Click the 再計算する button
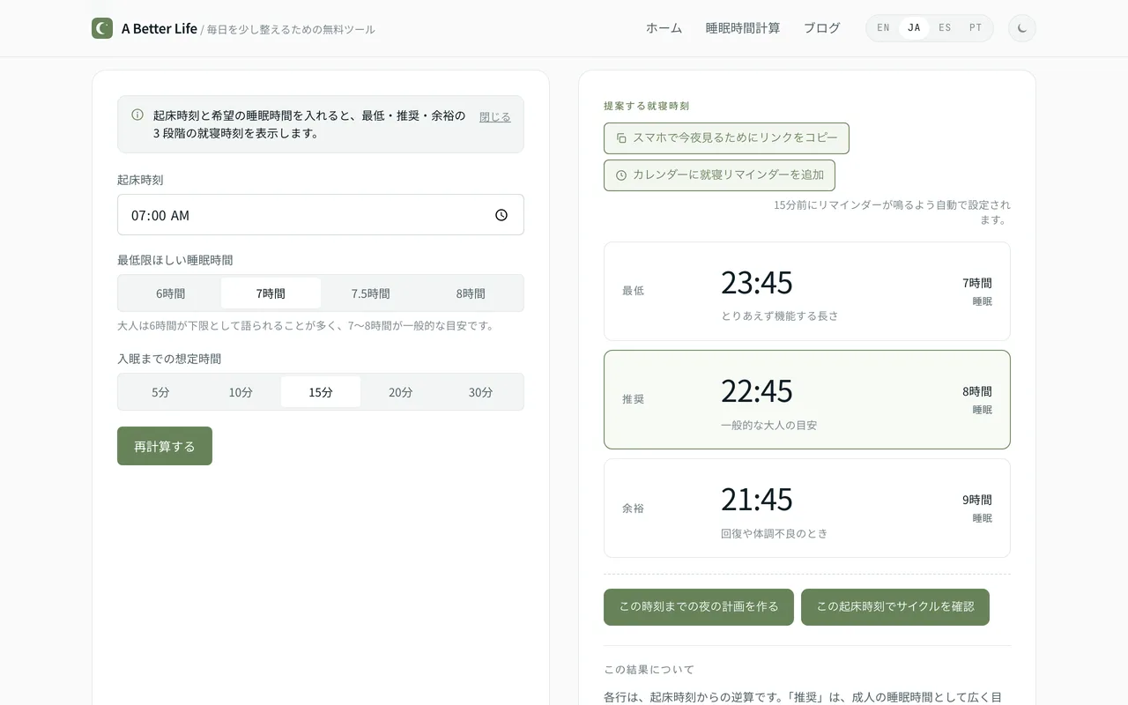The height and width of the screenshot is (705, 1128). coord(165,446)
